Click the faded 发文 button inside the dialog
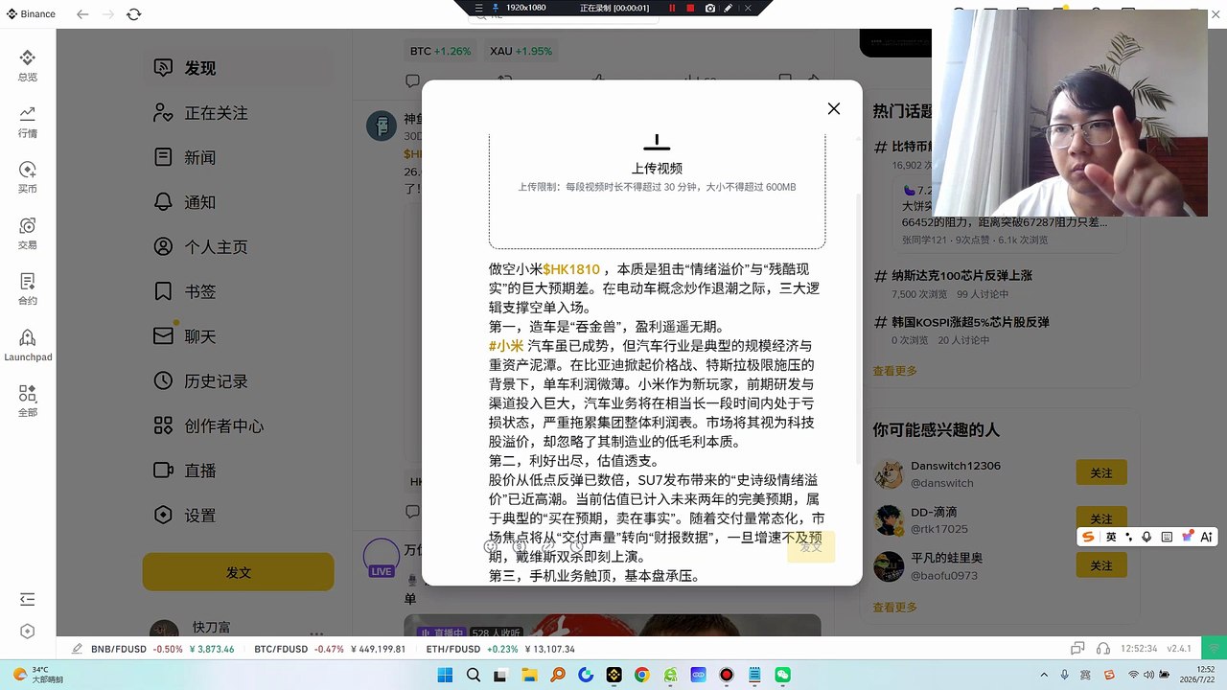This screenshot has width=1227, height=690. click(811, 547)
